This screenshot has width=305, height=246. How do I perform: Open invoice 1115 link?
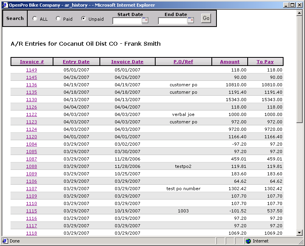32,211
